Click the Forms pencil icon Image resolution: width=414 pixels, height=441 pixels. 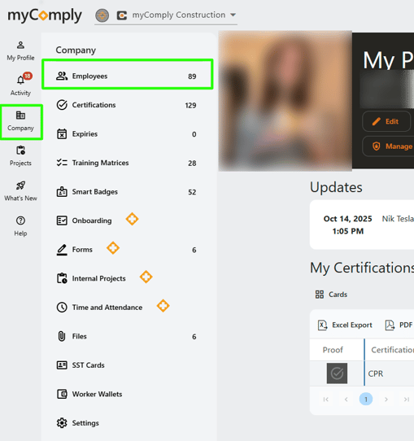(x=62, y=250)
